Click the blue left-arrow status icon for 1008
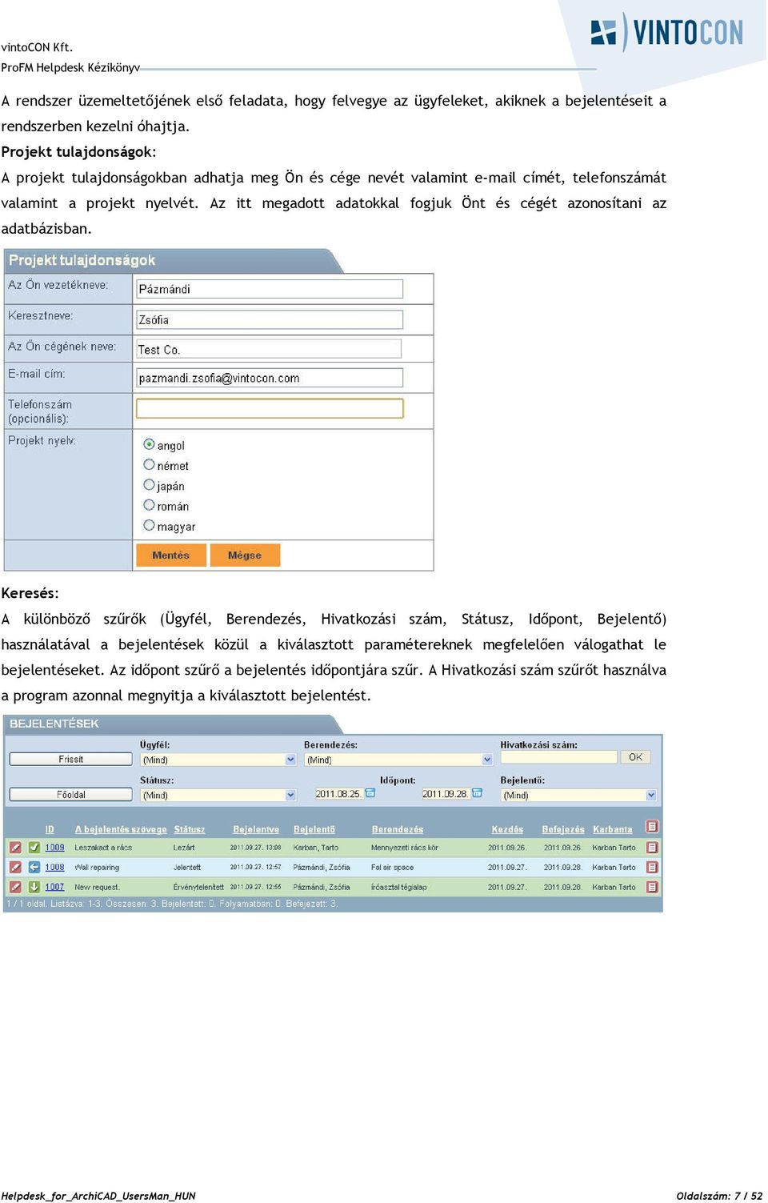 click(x=34, y=867)
